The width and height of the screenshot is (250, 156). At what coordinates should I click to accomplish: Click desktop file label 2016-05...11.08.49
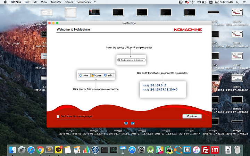click(x=70, y=134)
